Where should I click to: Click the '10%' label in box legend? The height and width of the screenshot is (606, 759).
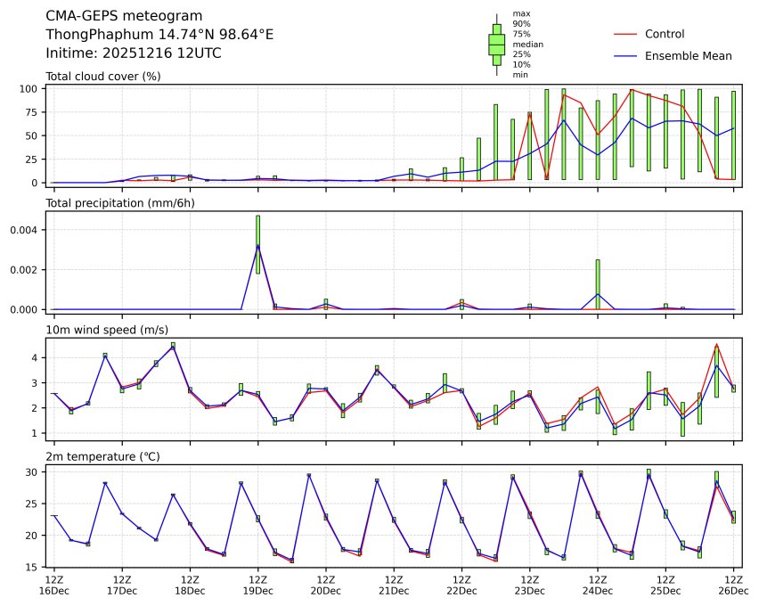(521, 64)
